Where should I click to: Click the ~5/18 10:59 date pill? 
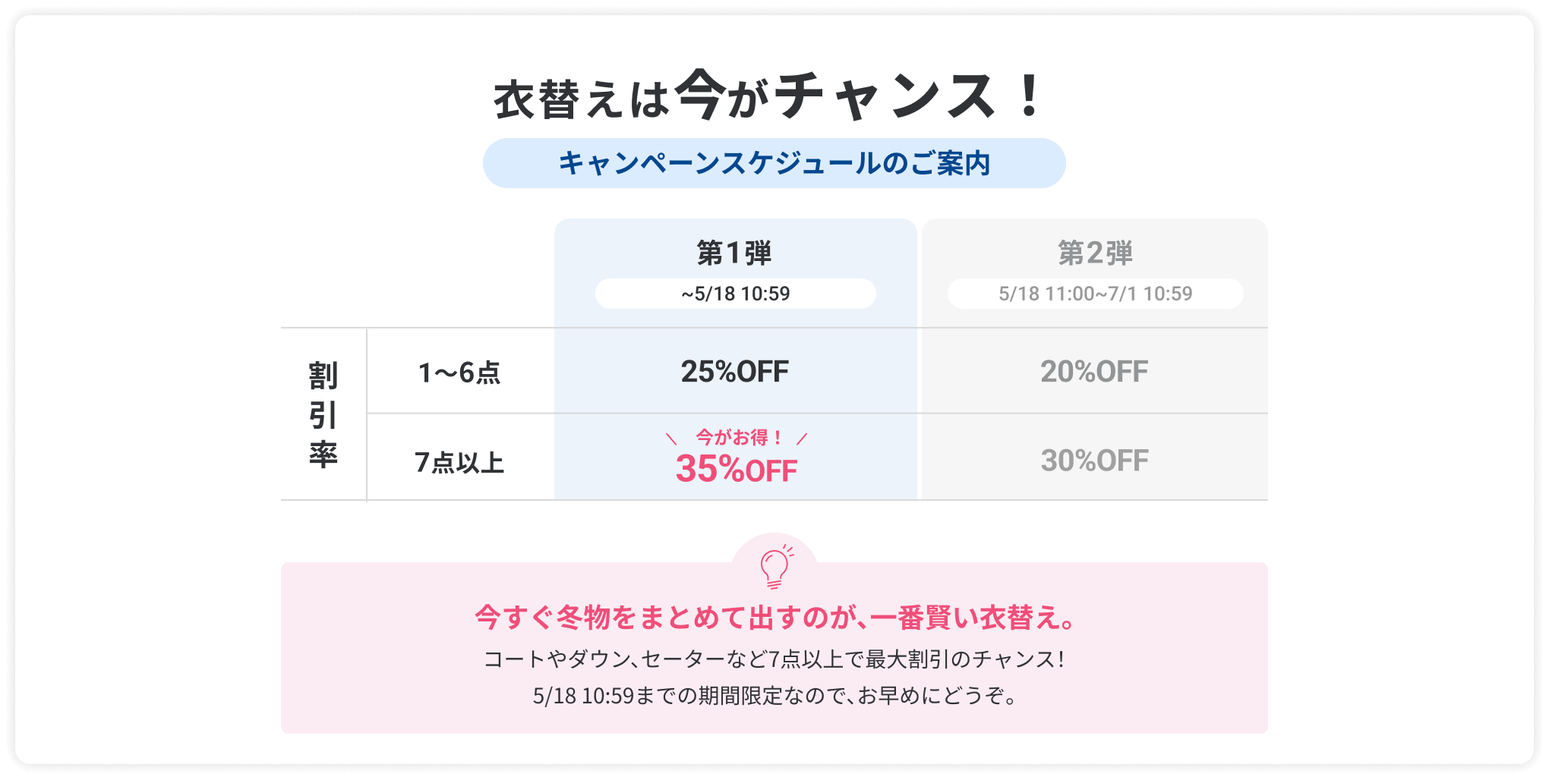tap(735, 294)
